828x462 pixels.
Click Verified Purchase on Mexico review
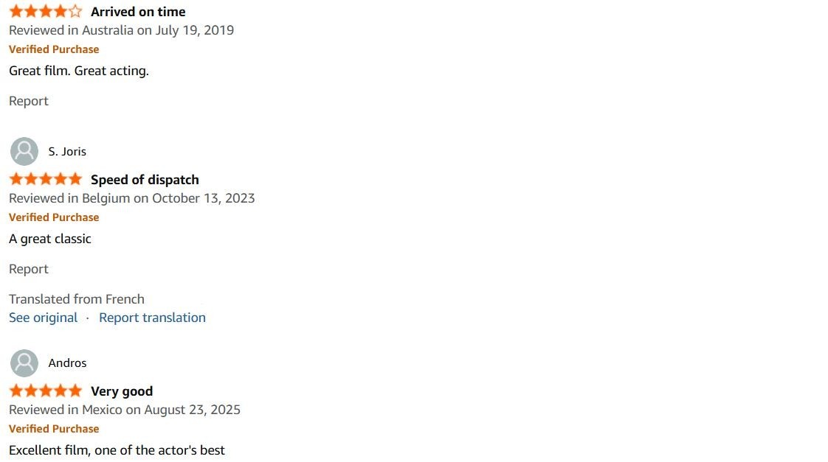(x=54, y=429)
